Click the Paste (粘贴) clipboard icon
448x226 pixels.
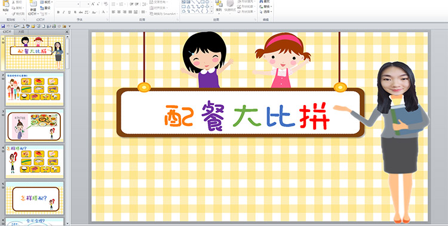(x=5, y=6)
